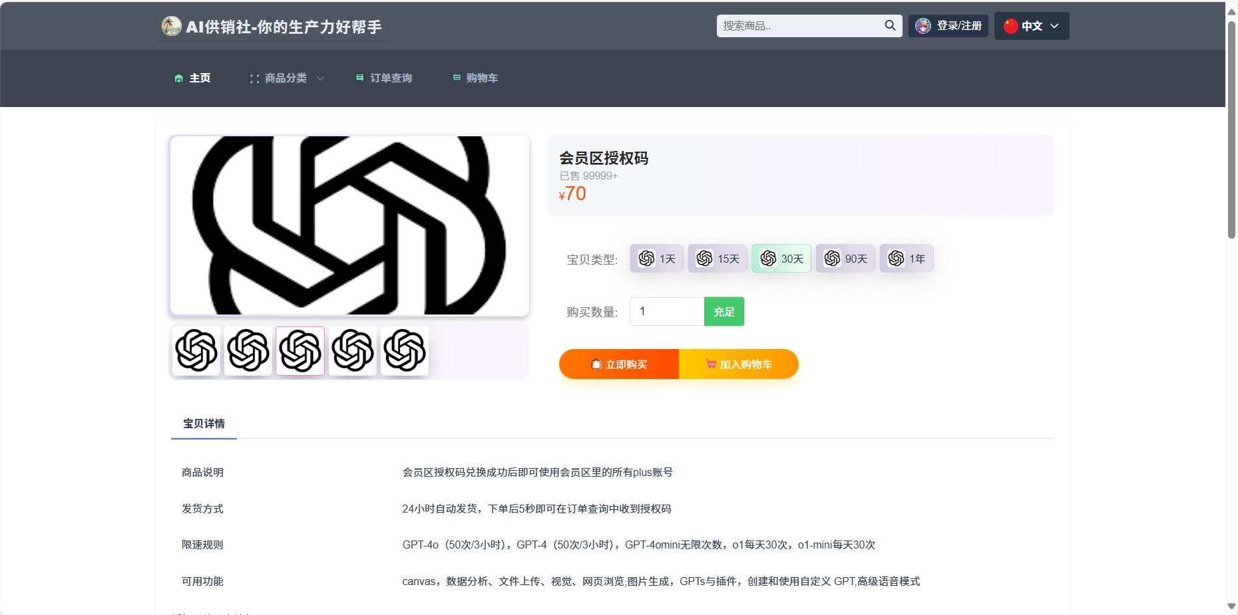Select the highlighted third product thumbnail
1238x615 pixels.
300,350
